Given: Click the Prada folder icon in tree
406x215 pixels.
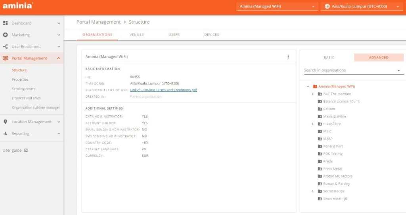Looking at the screenshot, I should coord(320,161).
